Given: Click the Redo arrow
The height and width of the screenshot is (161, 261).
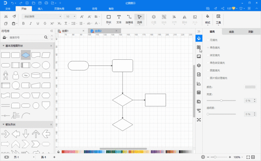Looking at the screenshot, I should tap(21, 3).
